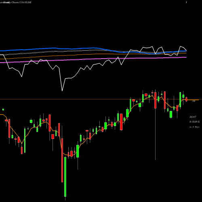The image size is (202, 202).
Task: Click the "54" price level label
Action: tap(194, 101)
